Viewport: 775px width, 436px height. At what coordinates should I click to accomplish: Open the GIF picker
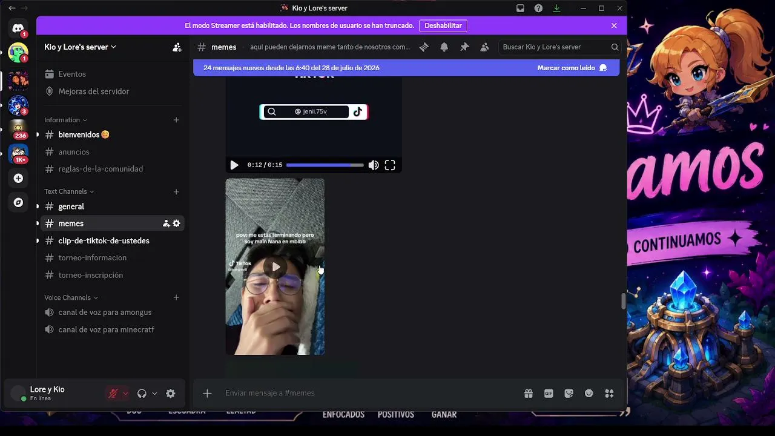(549, 394)
